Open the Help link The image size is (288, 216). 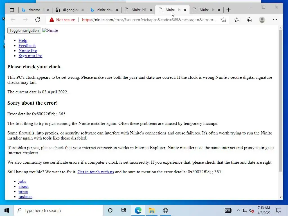click(x=23, y=40)
